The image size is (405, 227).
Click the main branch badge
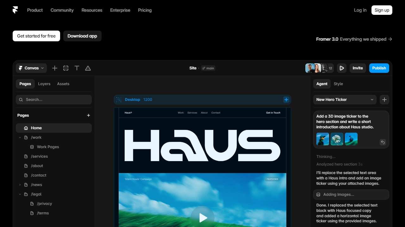tap(208, 68)
